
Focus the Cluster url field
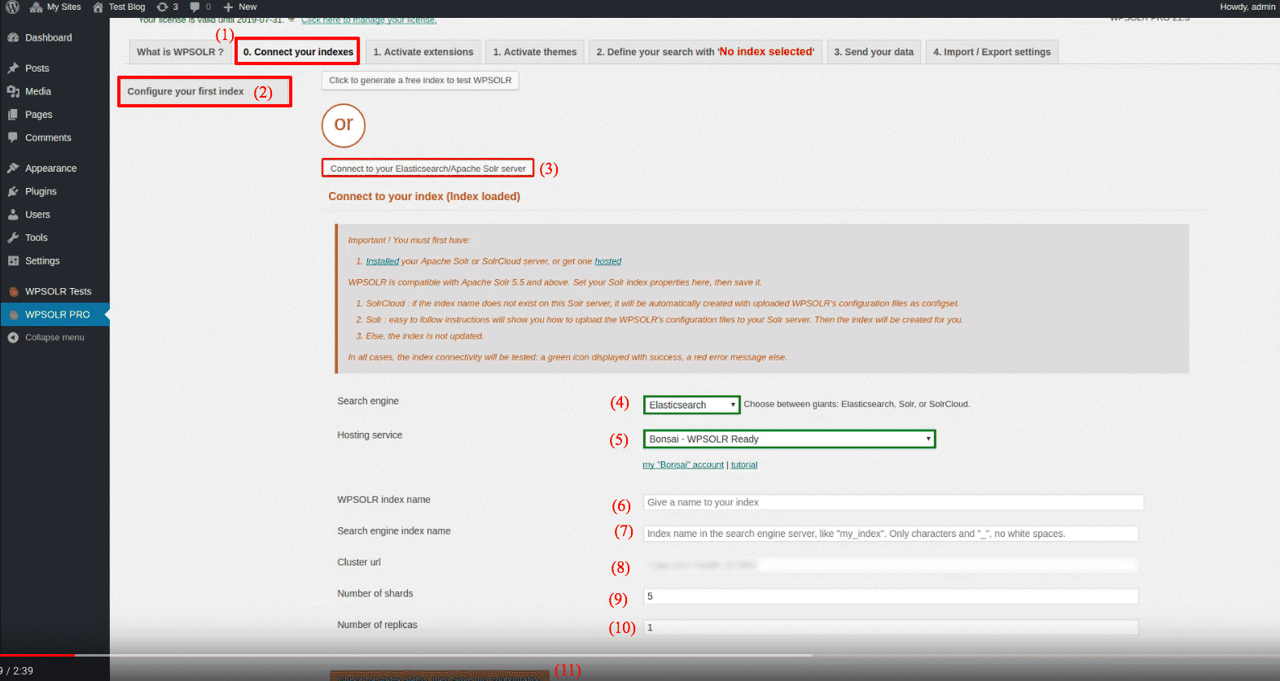pos(891,565)
